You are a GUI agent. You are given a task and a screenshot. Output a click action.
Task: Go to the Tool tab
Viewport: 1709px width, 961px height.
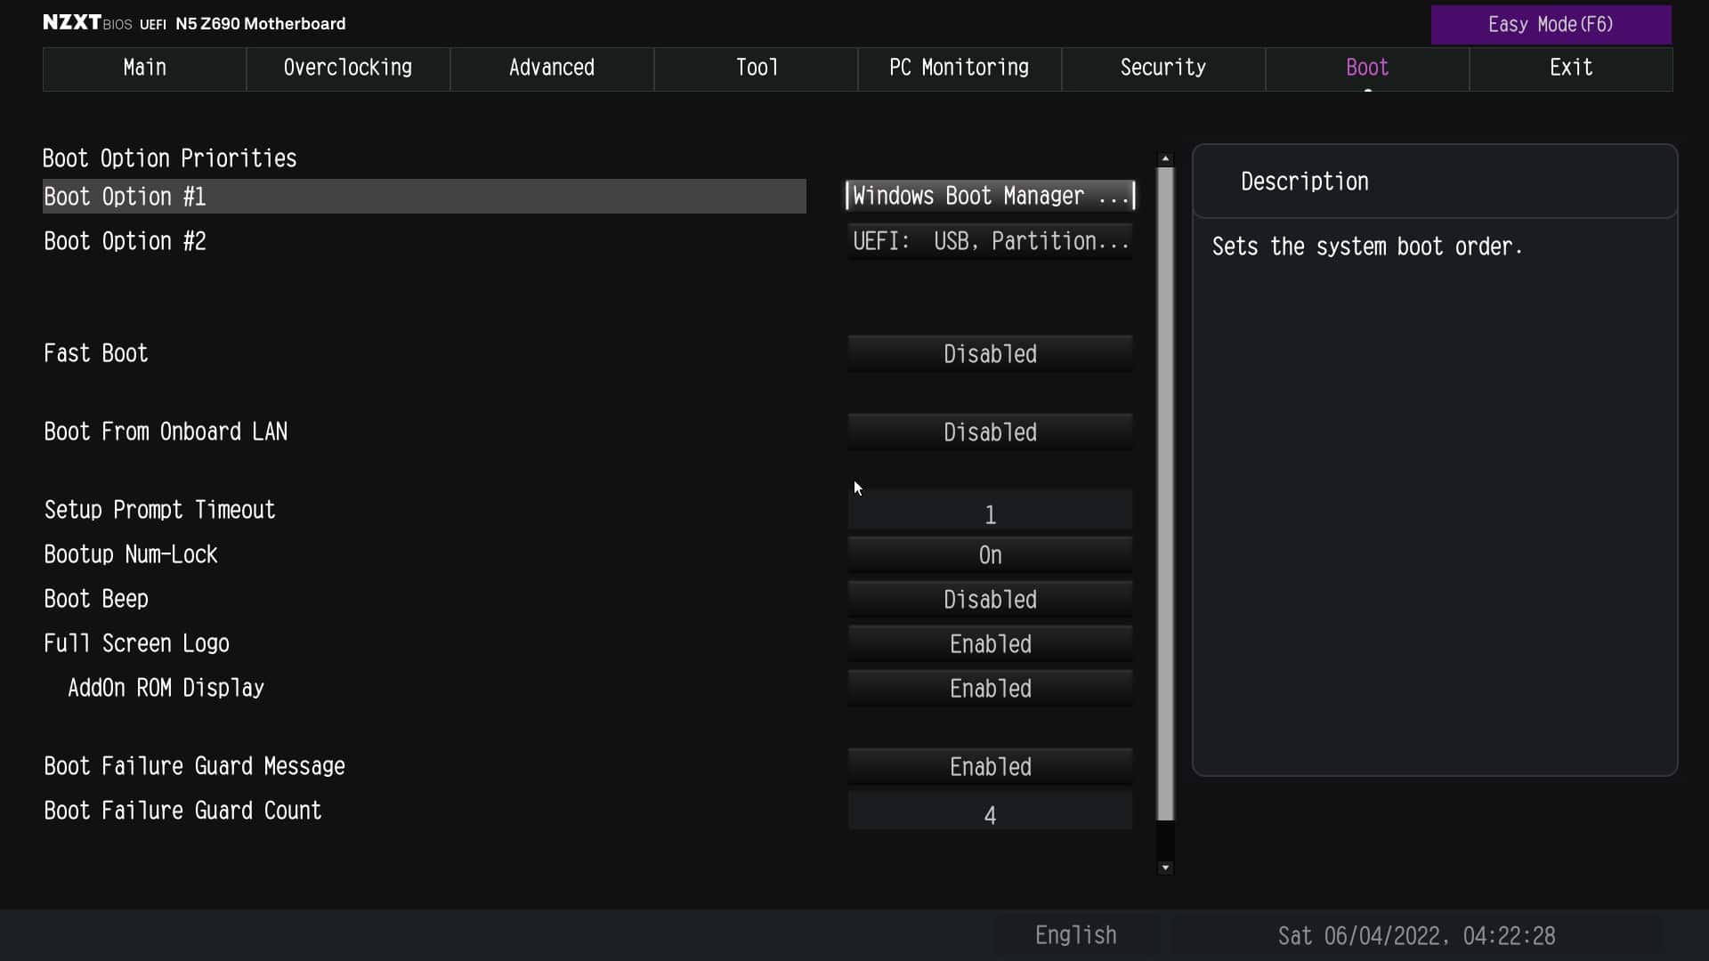(756, 69)
